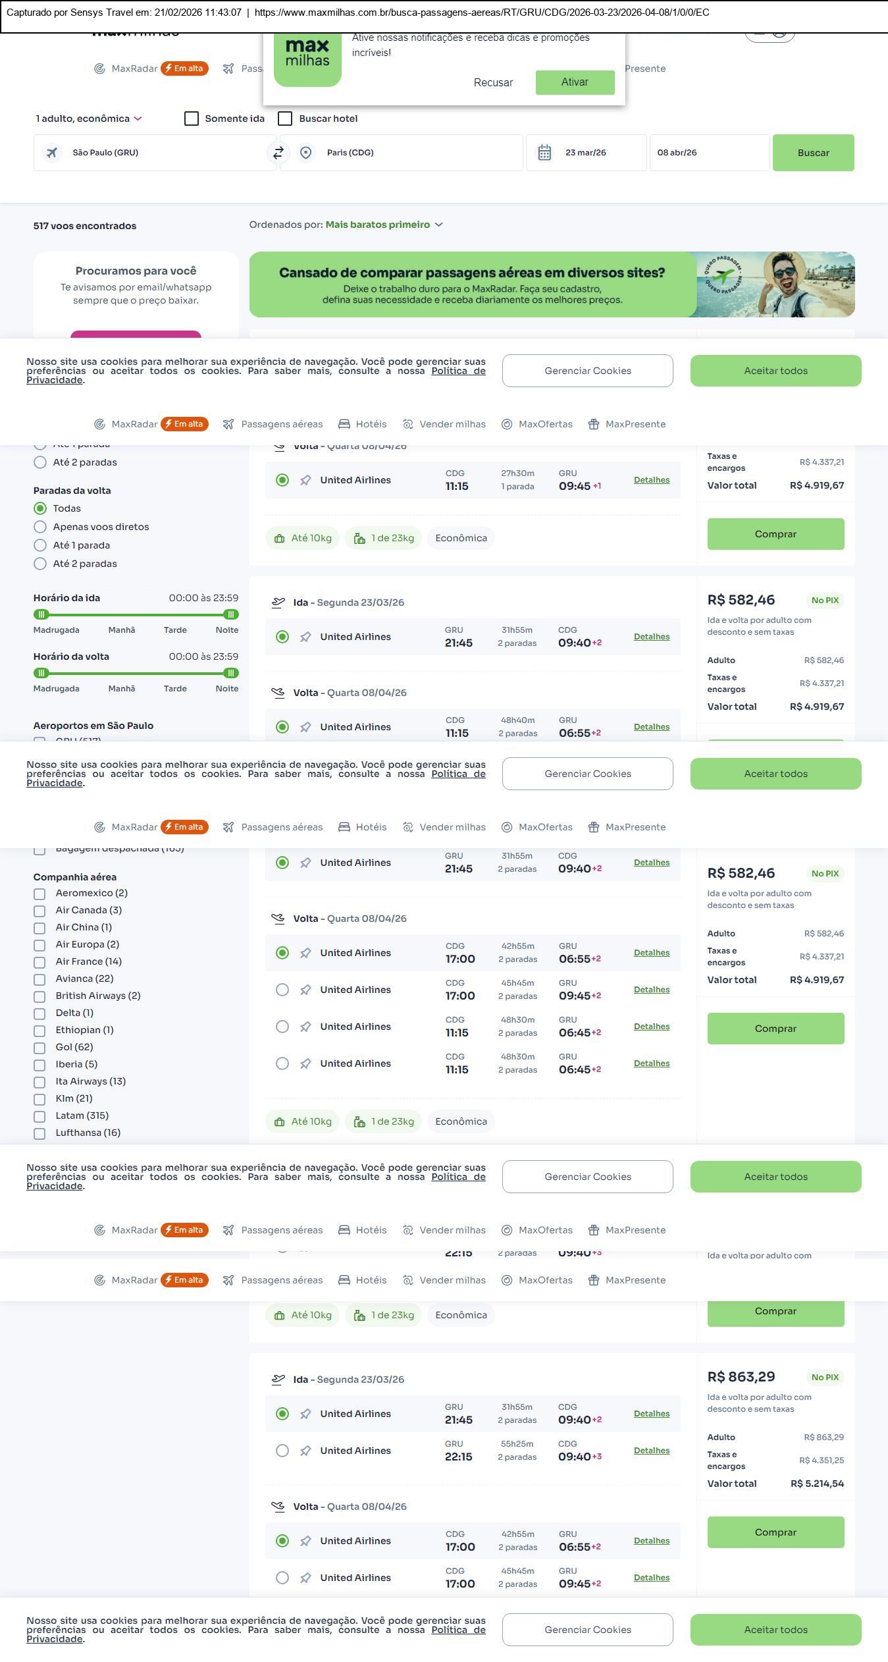Click the calendar icon beside 23 mar/26
Screen dimensions: 888x1662
coord(544,153)
